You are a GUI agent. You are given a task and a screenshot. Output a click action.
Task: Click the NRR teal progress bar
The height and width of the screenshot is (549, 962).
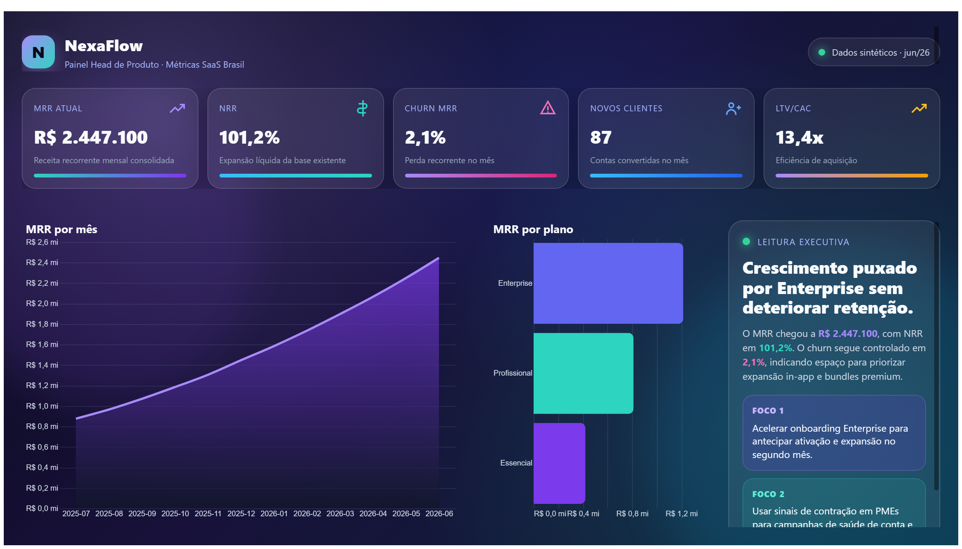click(x=295, y=176)
